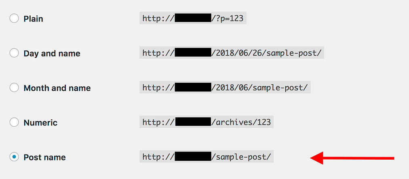Click the selected Post name radio button
The image size is (409, 179).
[14, 157]
